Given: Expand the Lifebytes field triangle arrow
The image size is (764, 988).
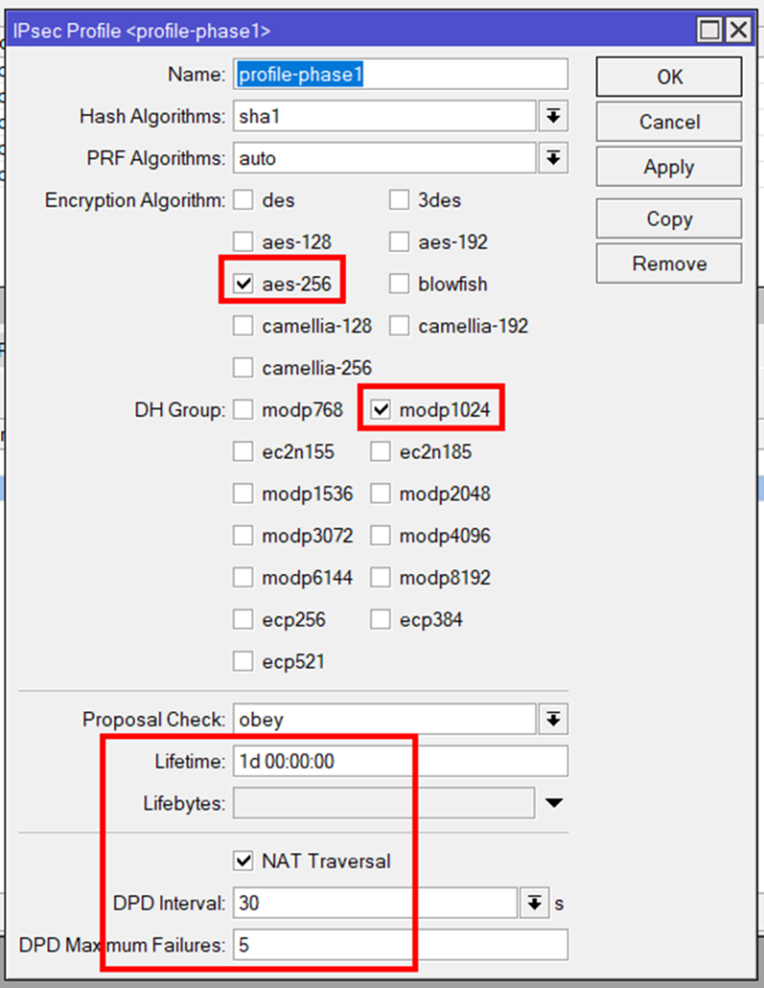Looking at the screenshot, I should pyautogui.click(x=555, y=804).
